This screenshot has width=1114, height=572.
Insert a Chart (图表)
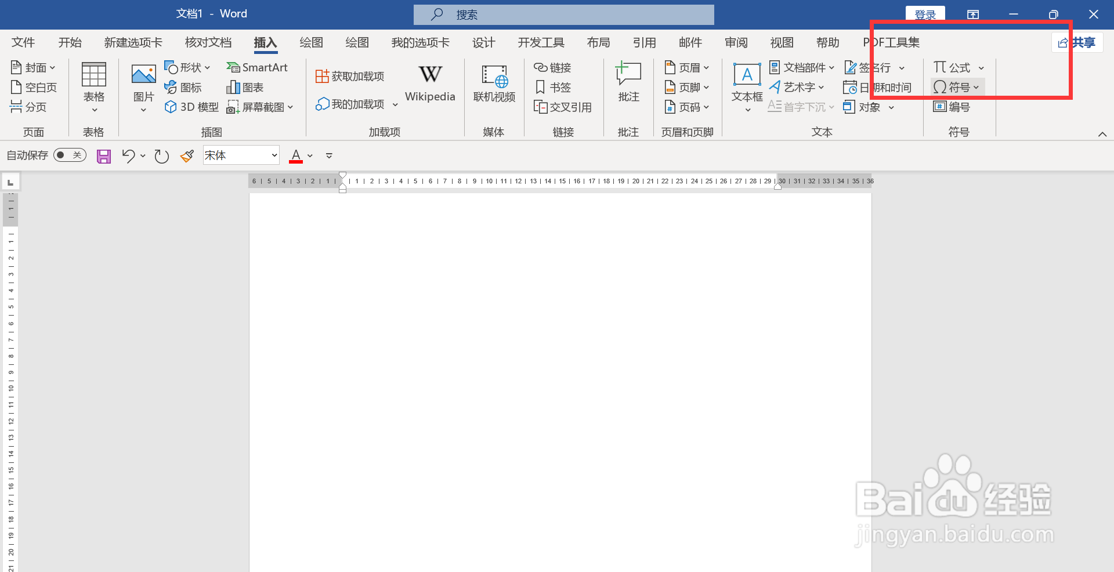pyautogui.click(x=245, y=88)
